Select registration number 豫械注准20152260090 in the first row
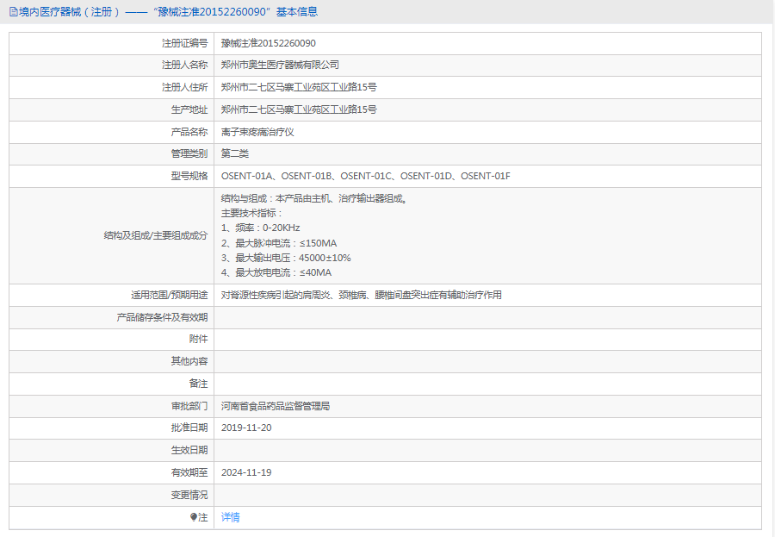The width and height of the screenshot is (775, 537). (269, 43)
